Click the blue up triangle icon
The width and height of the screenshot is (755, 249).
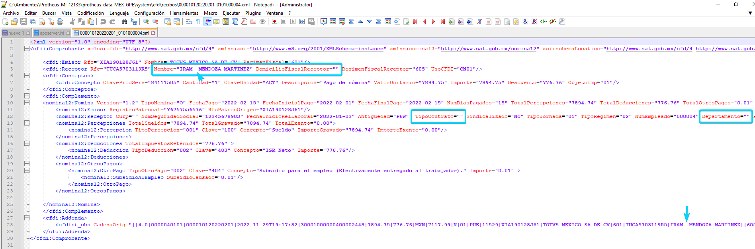[360, 22]
